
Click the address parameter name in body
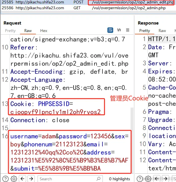pyautogui.click(x=99, y=152)
